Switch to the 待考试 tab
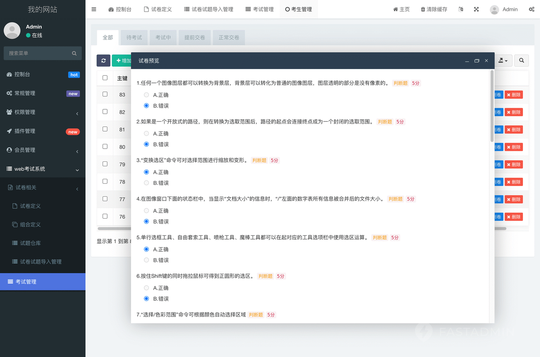Viewport: 540px width, 357px height. pyautogui.click(x=134, y=38)
